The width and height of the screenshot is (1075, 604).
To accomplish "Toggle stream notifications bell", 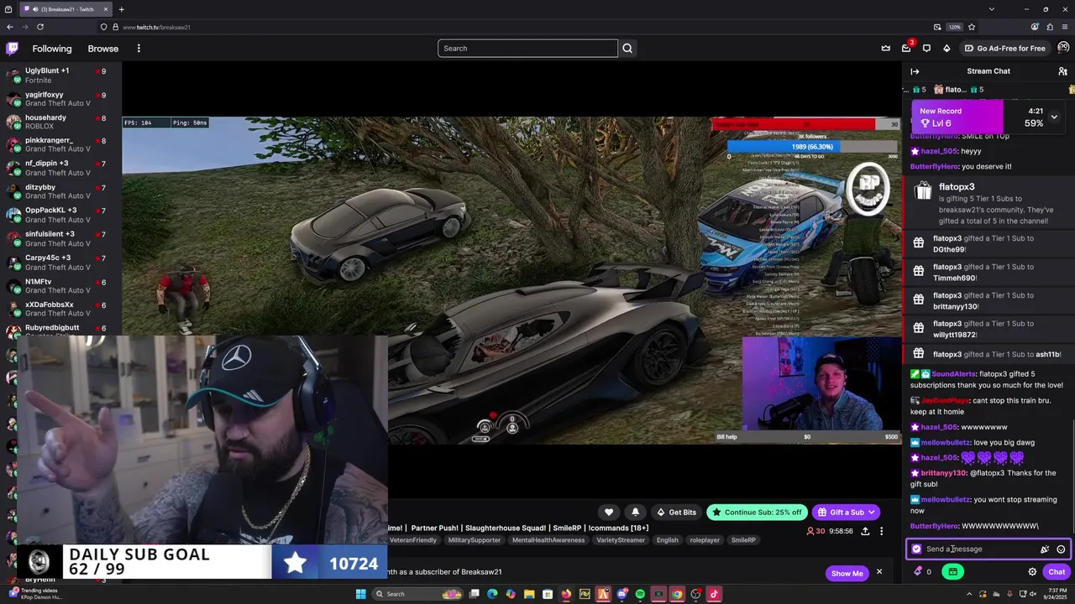I will click(x=635, y=513).
